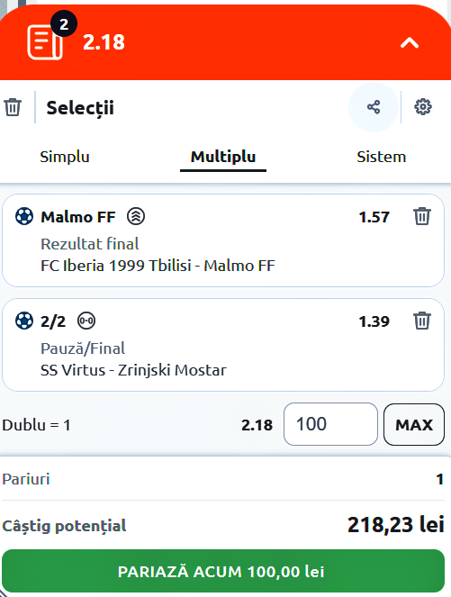The image size is (451, 597).
Task: Click the boost icon next to Malmo FF
Action: click(x=136, y=216)
